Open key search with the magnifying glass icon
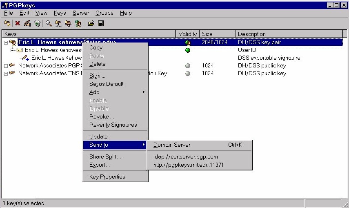This screenshot has width=349, height=208. click(49, 23)
